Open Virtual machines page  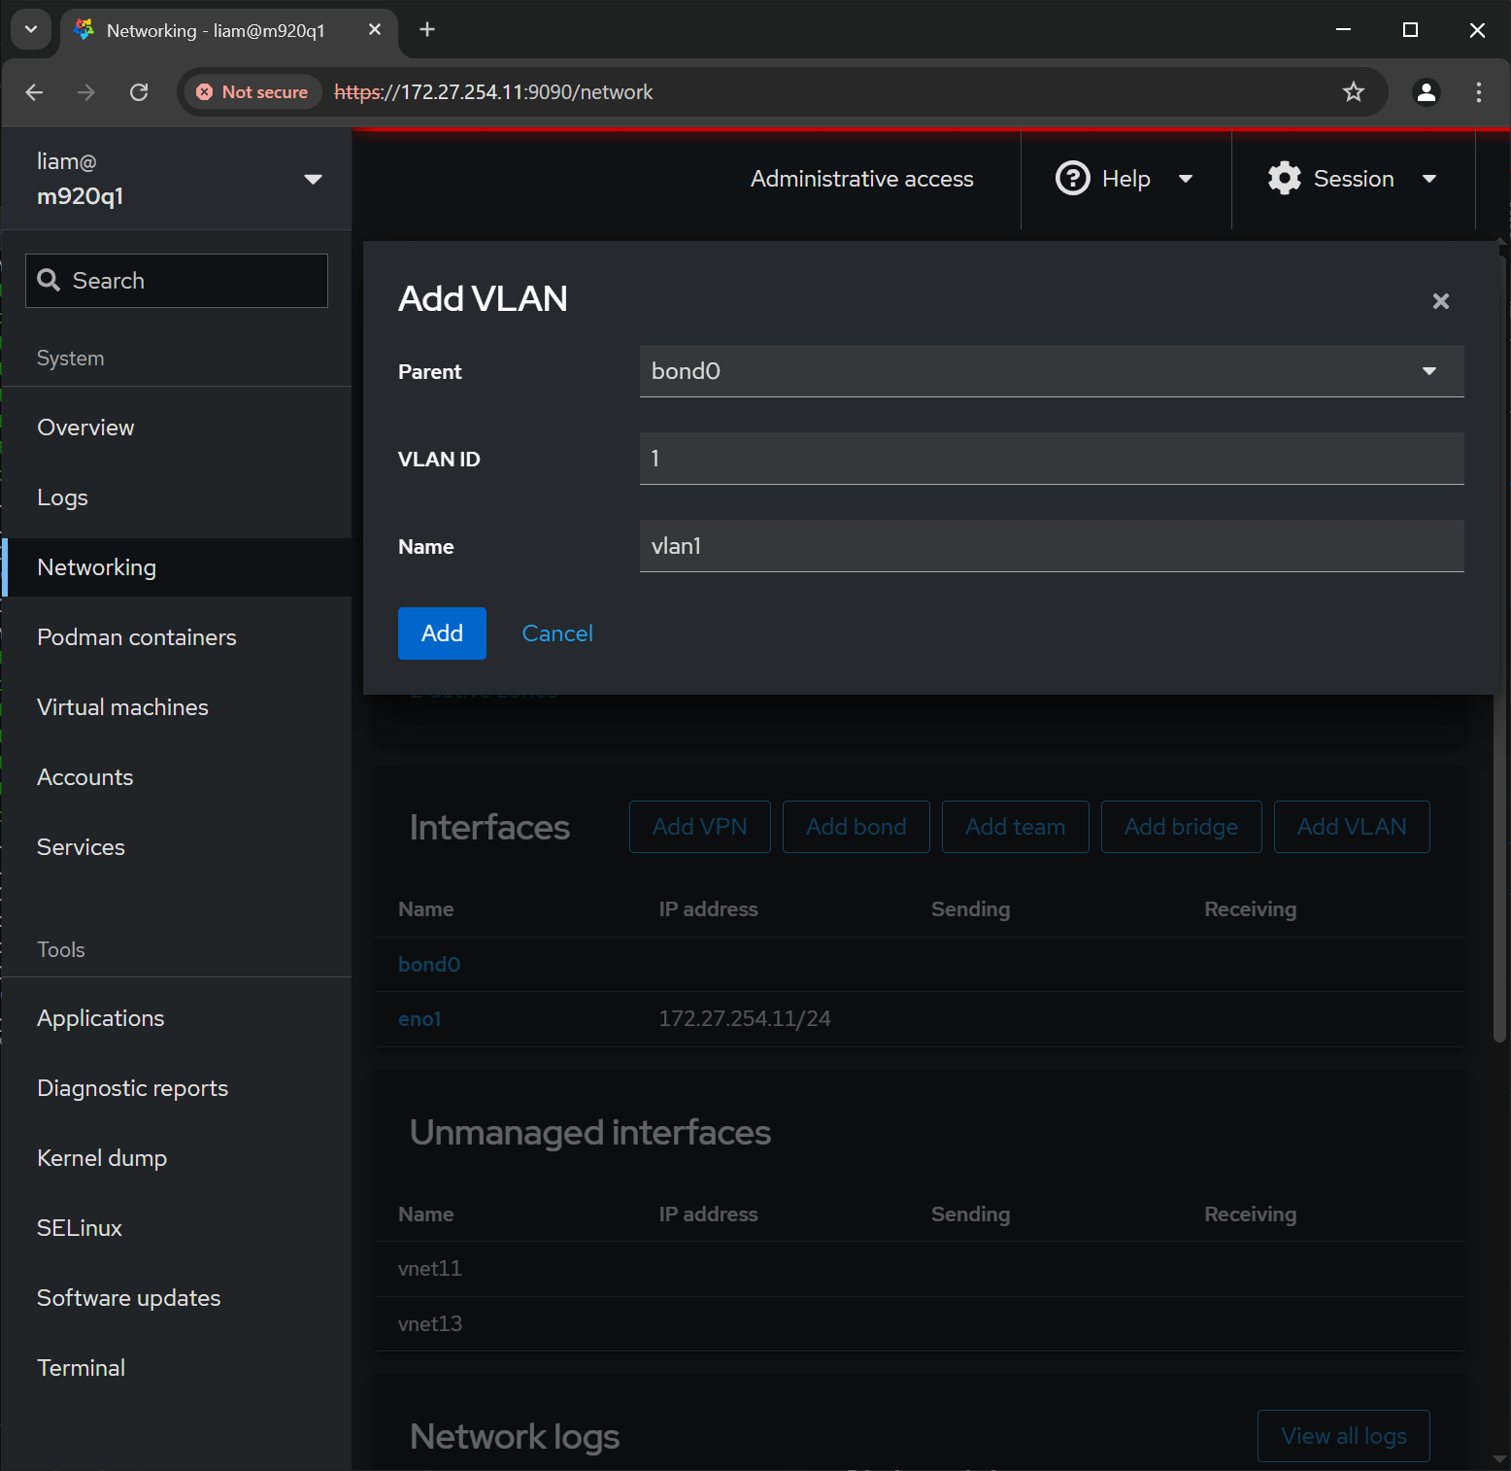click(x=177, y=707)
